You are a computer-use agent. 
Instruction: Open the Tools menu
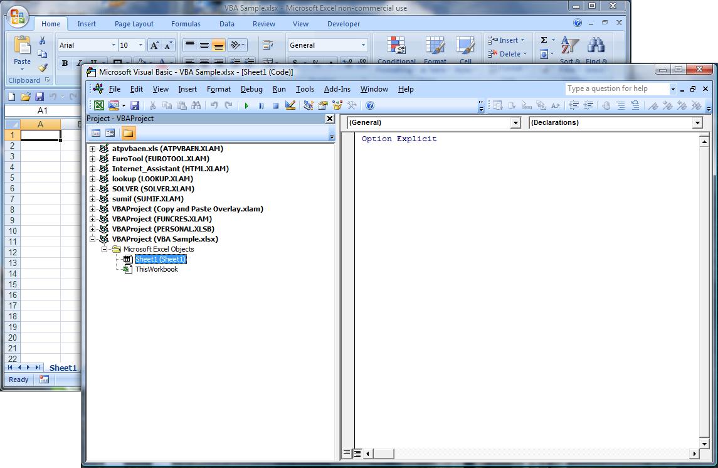pos(305,89)
